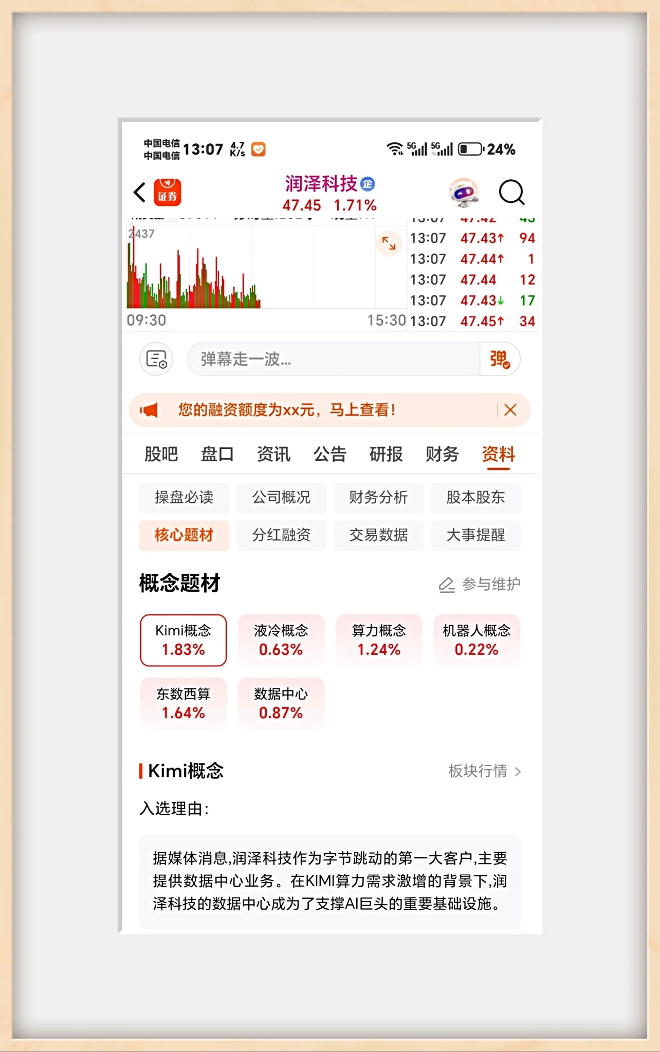This screenshot has width=660, height=1052.
Task: Open the margin financing quota banner
Action: (329, 410)
